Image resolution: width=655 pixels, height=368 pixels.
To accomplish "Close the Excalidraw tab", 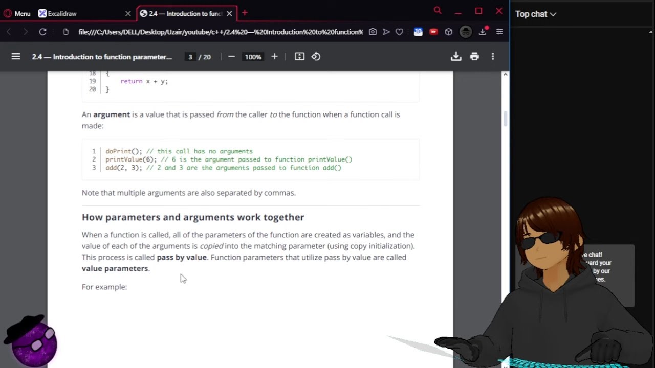I will 128,14.
